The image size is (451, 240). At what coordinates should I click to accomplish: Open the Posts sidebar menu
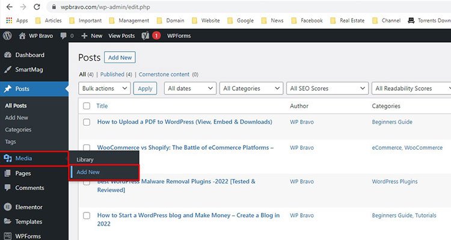pos(34,88)
